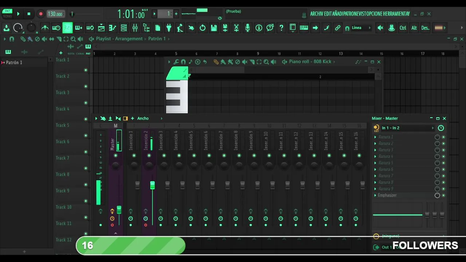The image size is (466, 262).
Task: Click the Master track volume fader
Action: click(119, 210)
